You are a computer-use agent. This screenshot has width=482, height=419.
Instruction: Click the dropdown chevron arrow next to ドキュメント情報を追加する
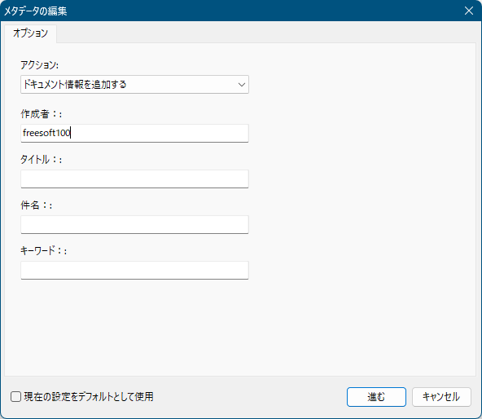tap(242, 84)
